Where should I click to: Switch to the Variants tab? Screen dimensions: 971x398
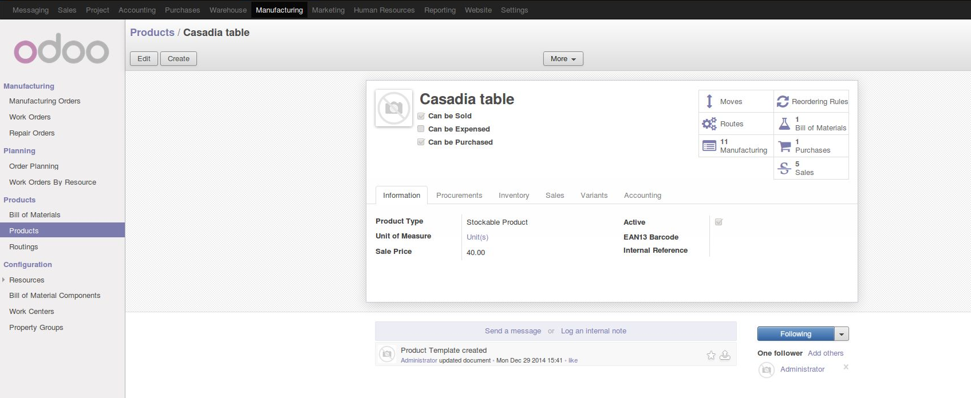(x=594, y=196)
